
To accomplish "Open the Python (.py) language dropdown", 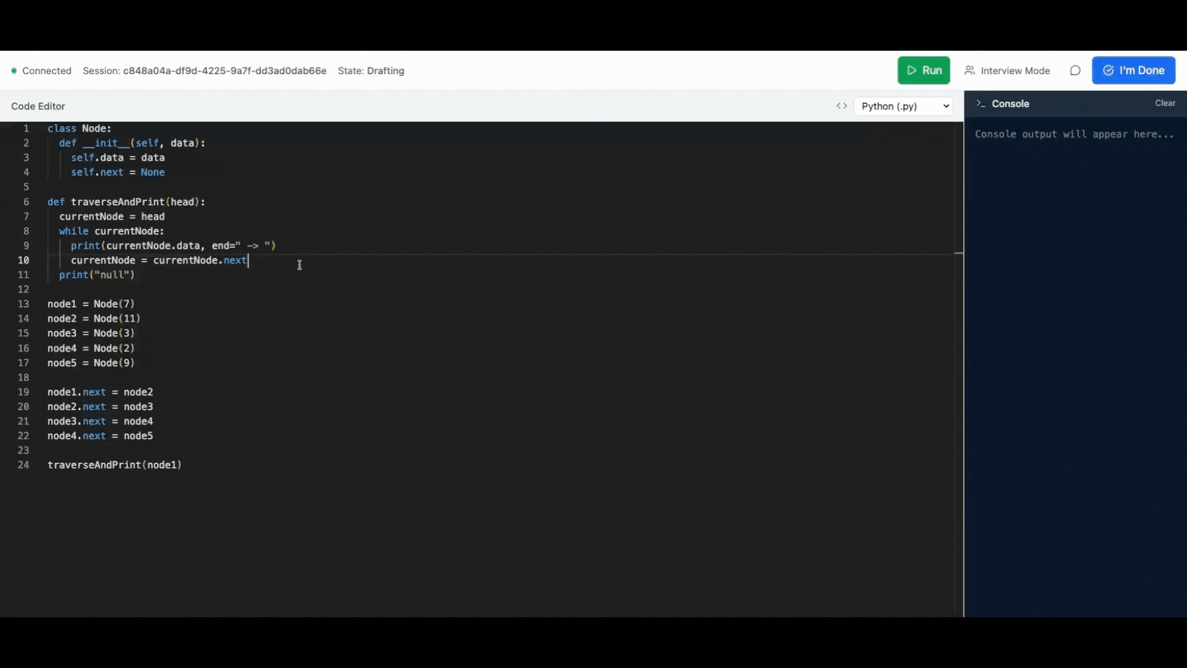I will [x=903, y=106].
